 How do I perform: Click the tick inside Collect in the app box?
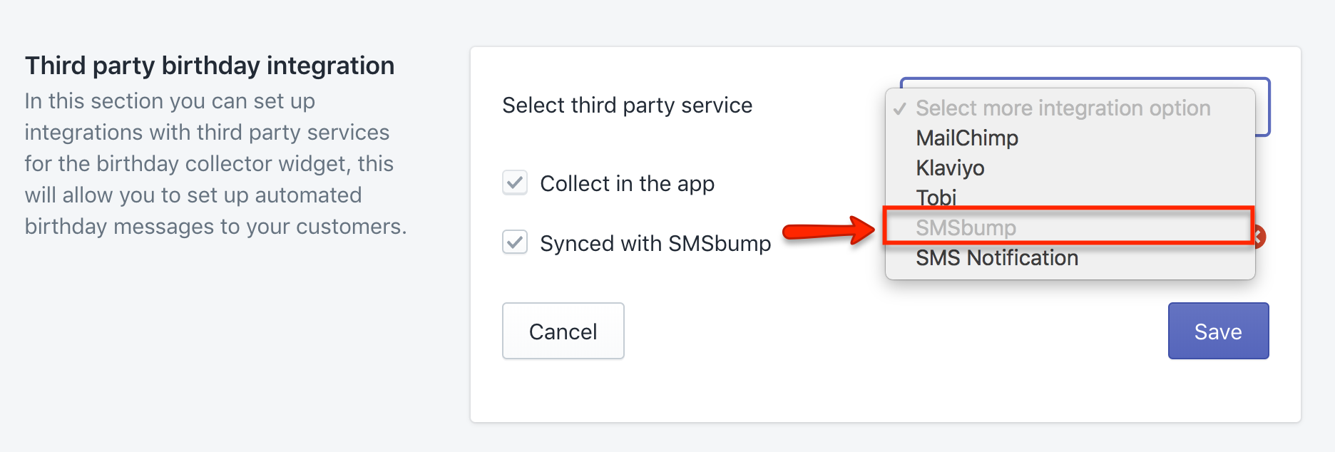pyautogui.click(x=515, y=183)
